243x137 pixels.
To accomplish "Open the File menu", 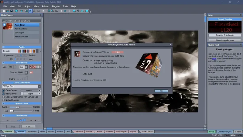I will click(x=5, y=6).
